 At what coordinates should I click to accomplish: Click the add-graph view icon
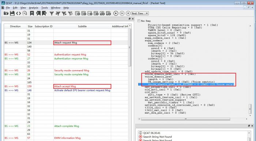(x=90, y=14)
